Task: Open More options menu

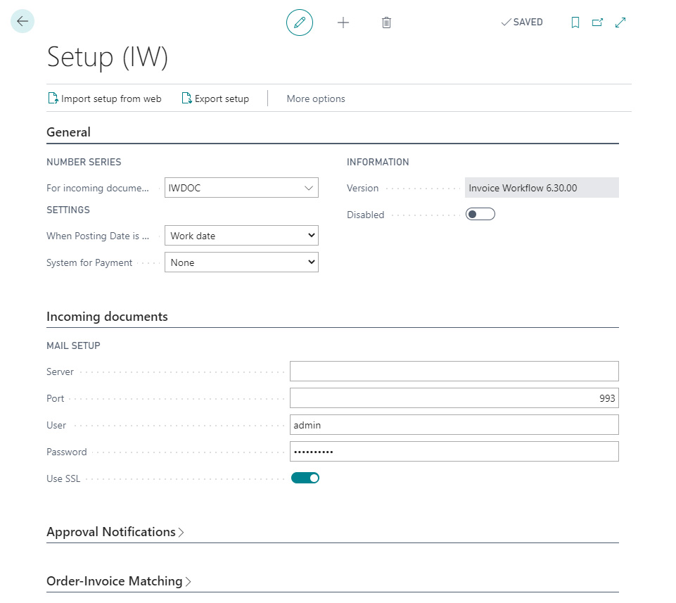Action: (316, 99)
